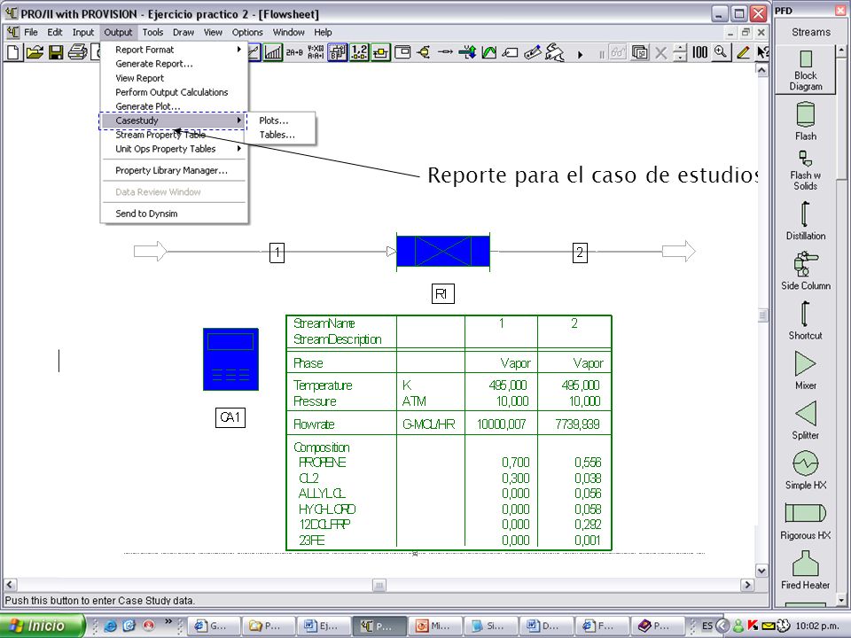Select stream label 1 on flowsheet
Image resolution: width=851 pixels, height=638 pixels.
[277, 253]
